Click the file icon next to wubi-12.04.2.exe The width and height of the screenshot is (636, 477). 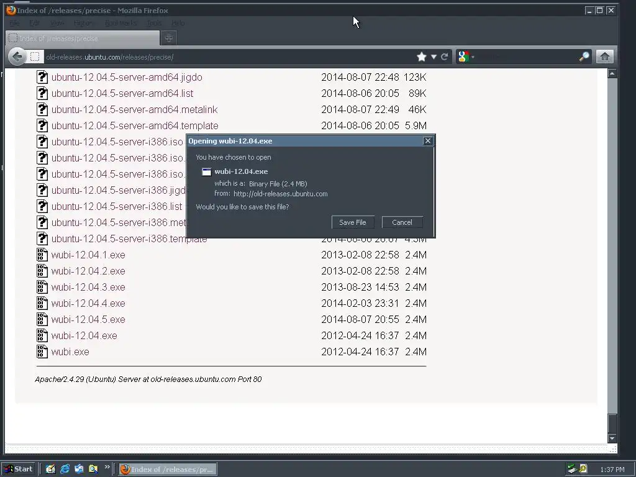click(x=42, y=271)
